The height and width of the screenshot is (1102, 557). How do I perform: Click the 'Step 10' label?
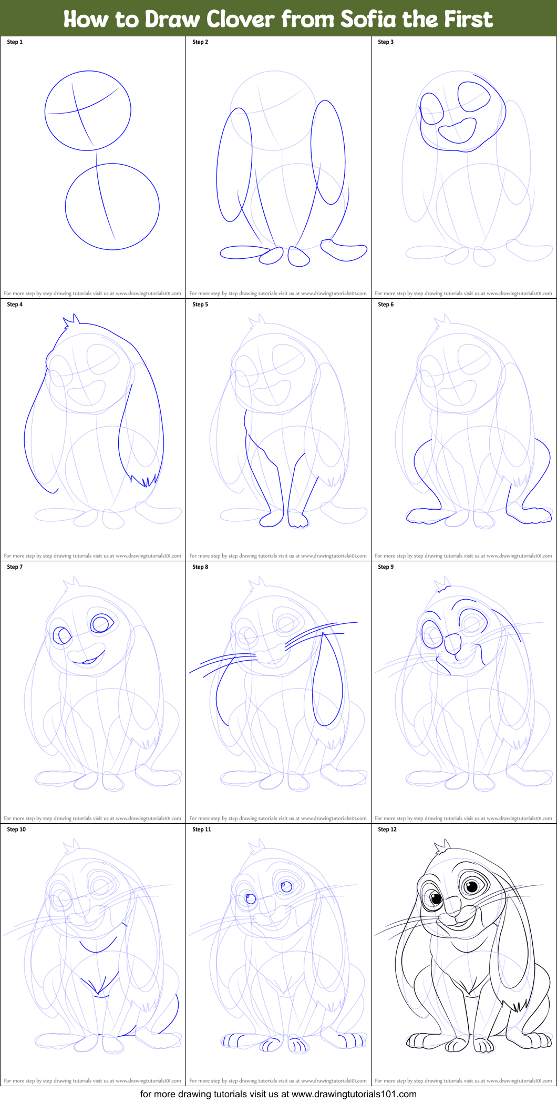pos(16,830)
